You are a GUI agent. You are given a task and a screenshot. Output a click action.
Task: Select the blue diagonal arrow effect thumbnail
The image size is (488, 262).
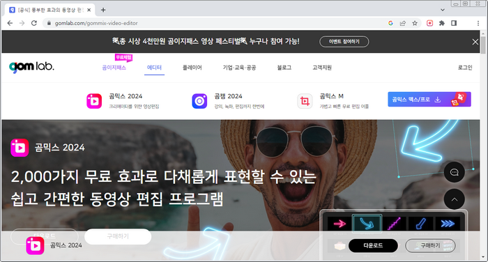click(420, 224)
